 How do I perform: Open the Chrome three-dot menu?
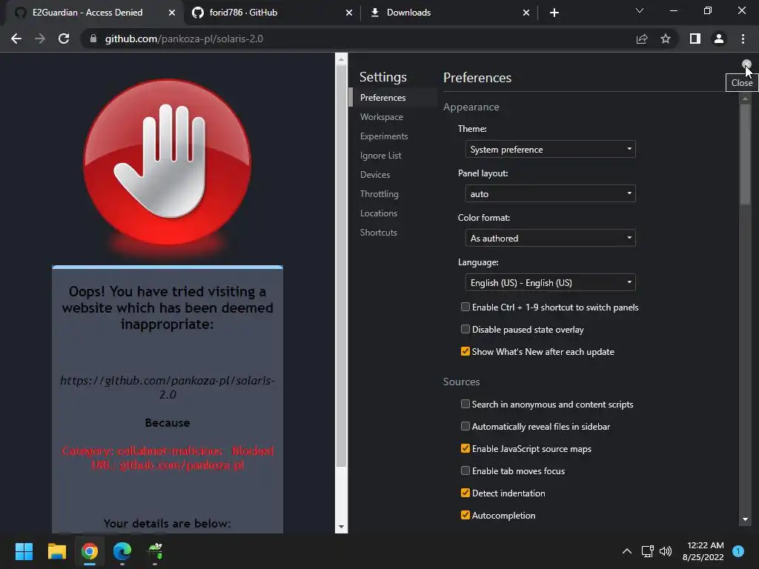coord(743,39)
